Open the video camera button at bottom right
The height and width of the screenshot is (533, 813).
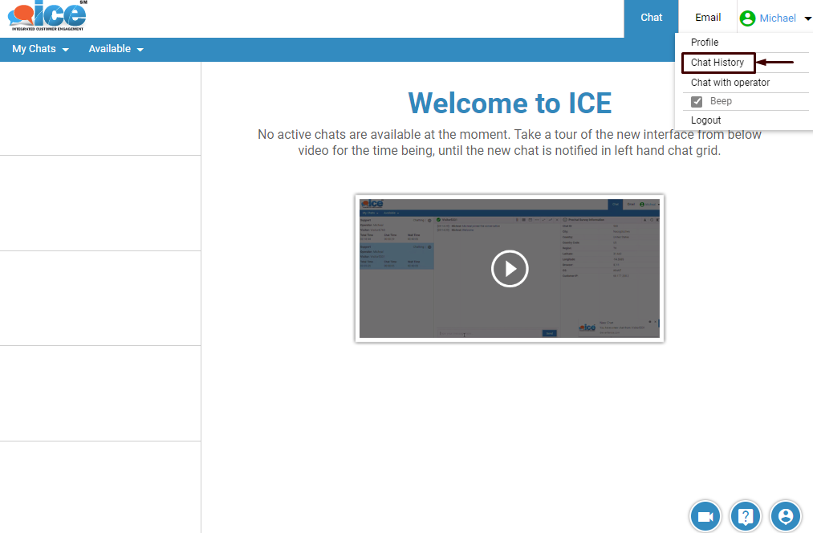coord(705,516)
